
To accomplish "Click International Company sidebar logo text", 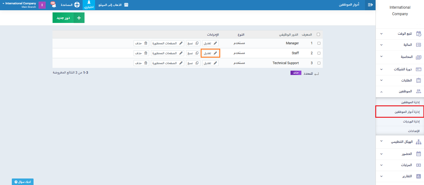I will pos(400,11).
